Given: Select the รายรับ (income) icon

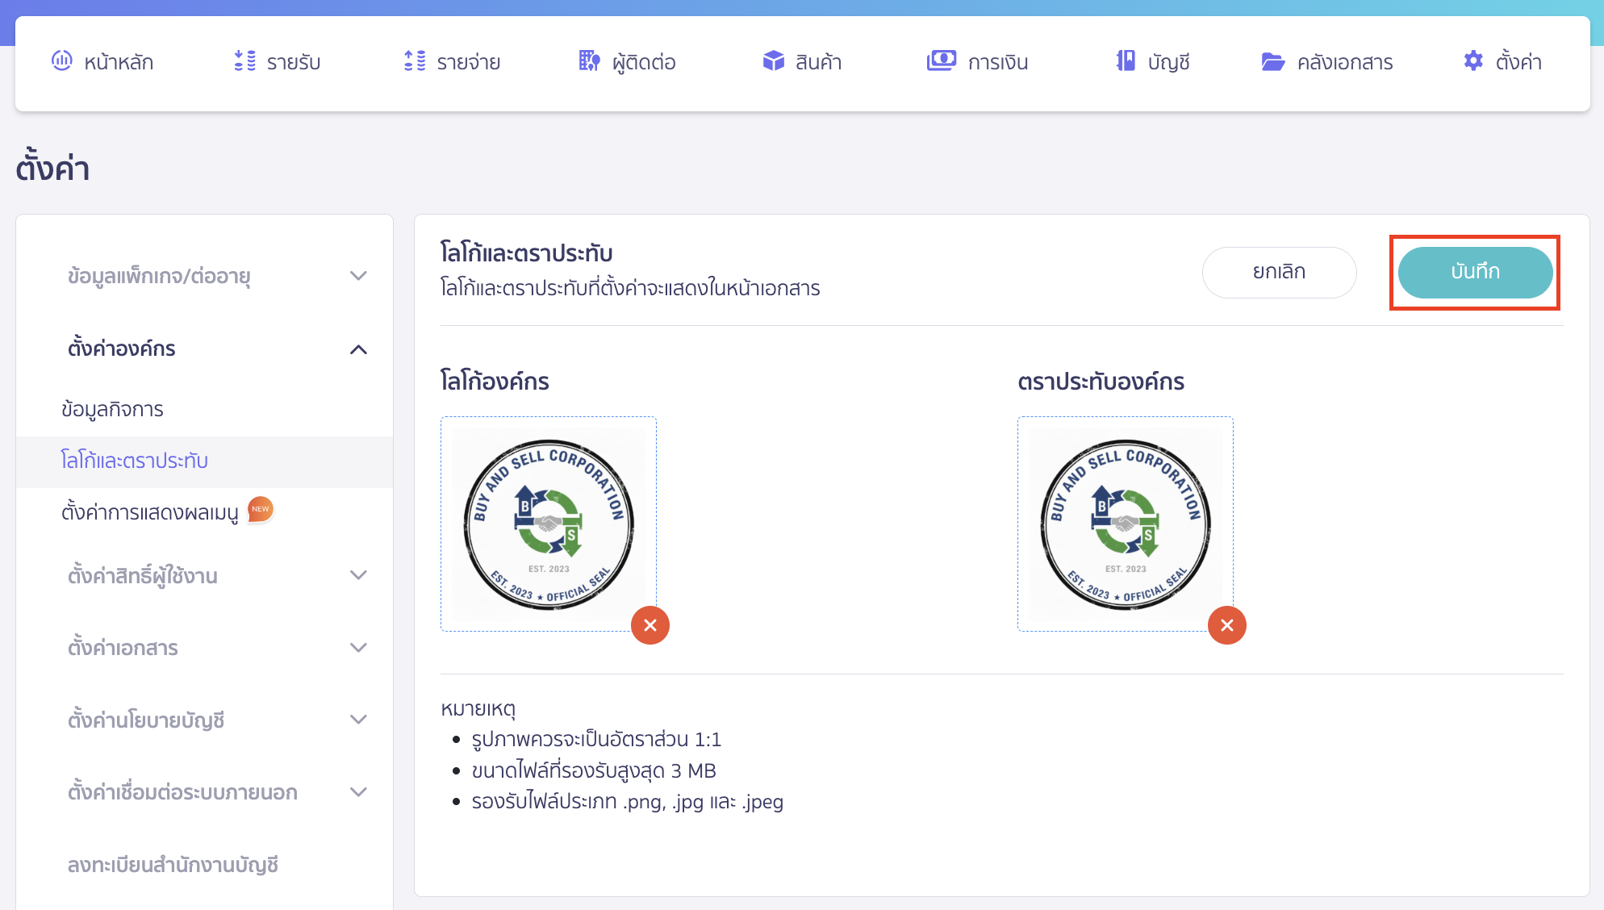Looking at the screenshot, I should point(244,61).
